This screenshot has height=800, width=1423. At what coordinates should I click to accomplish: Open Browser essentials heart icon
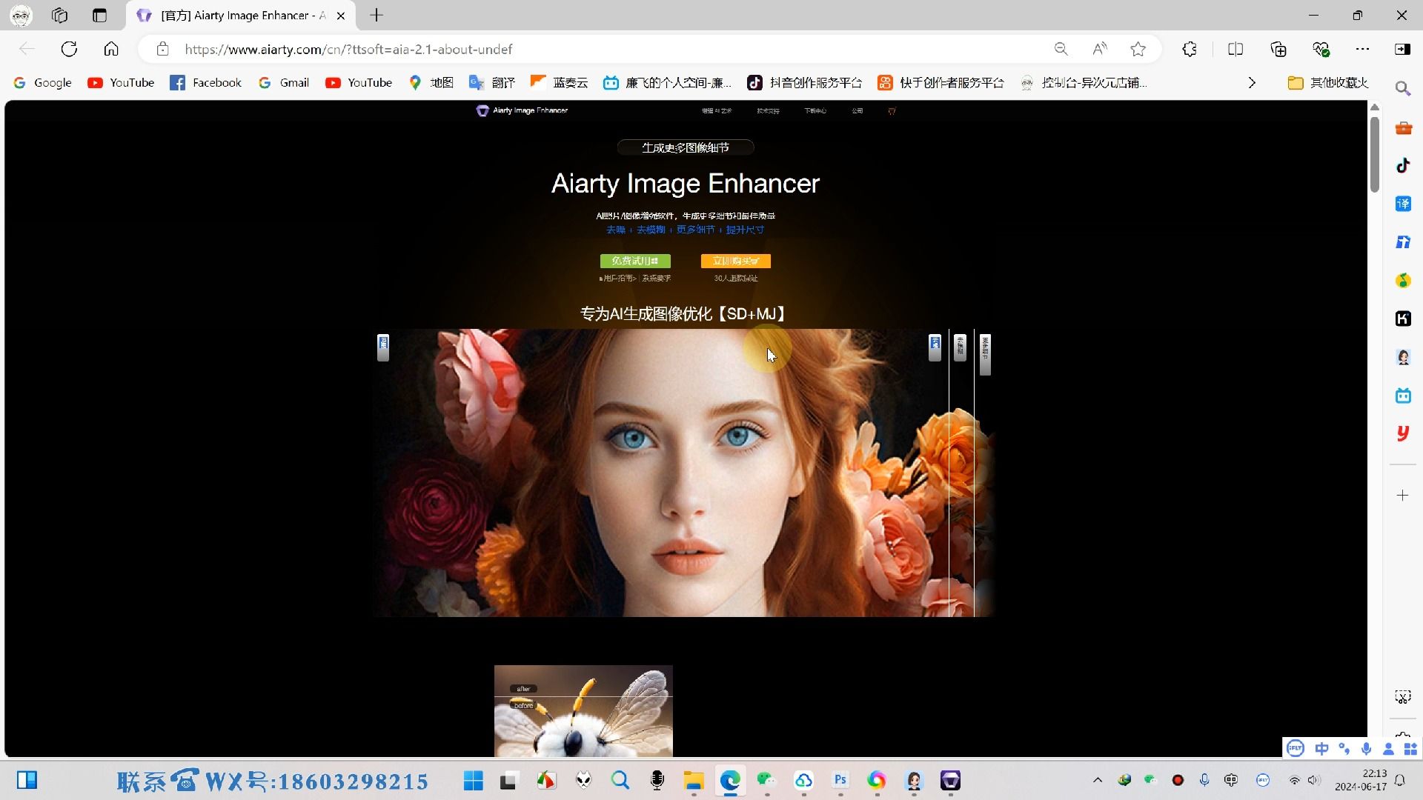[x=1321, y=49]
